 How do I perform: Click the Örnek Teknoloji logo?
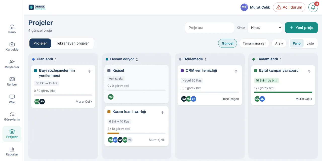[x=37, y=7]
